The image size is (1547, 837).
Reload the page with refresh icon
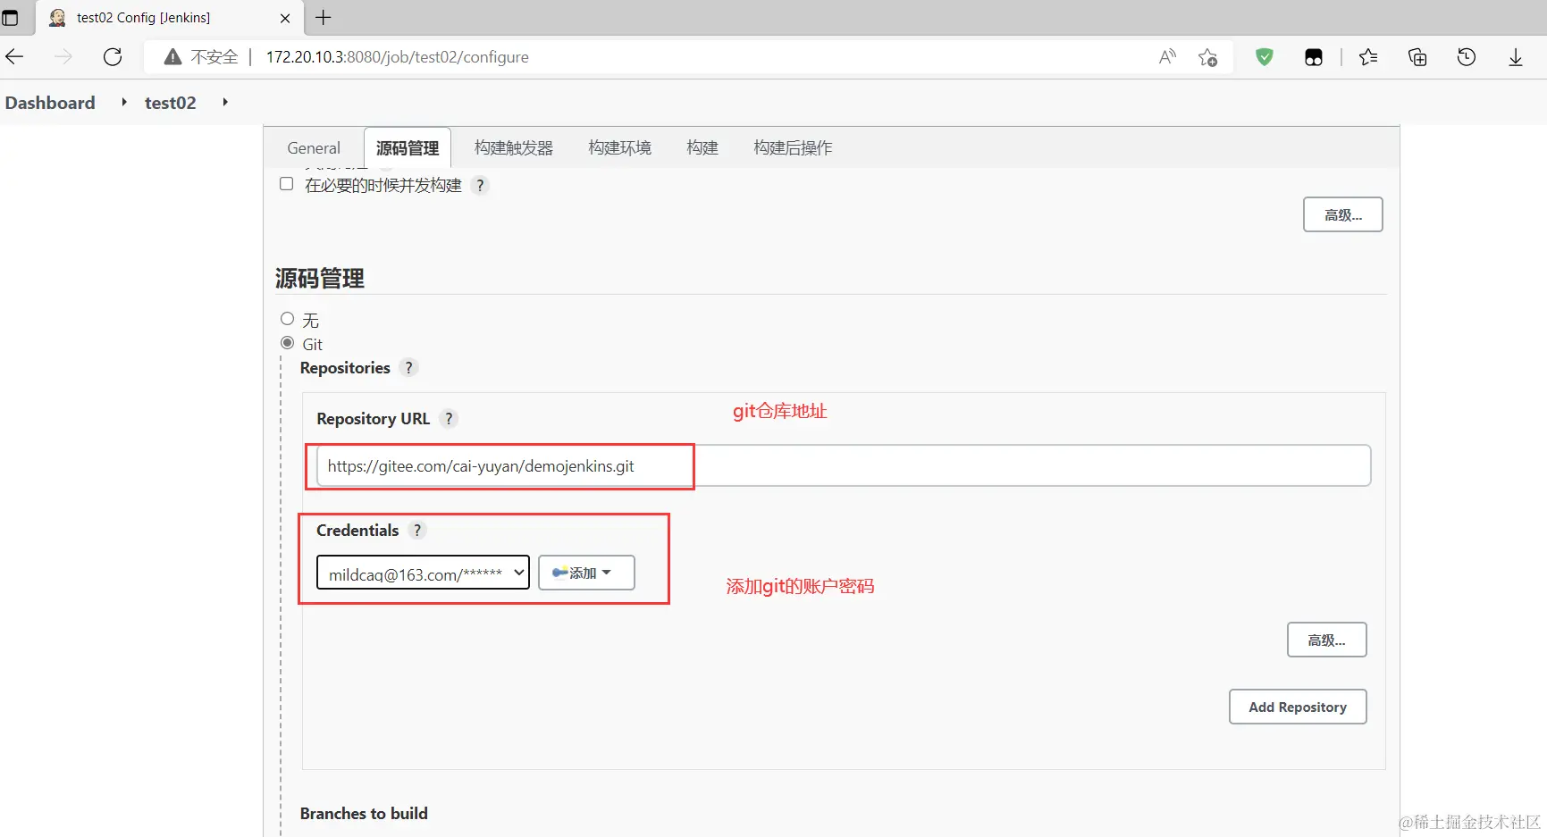[113, 57]
